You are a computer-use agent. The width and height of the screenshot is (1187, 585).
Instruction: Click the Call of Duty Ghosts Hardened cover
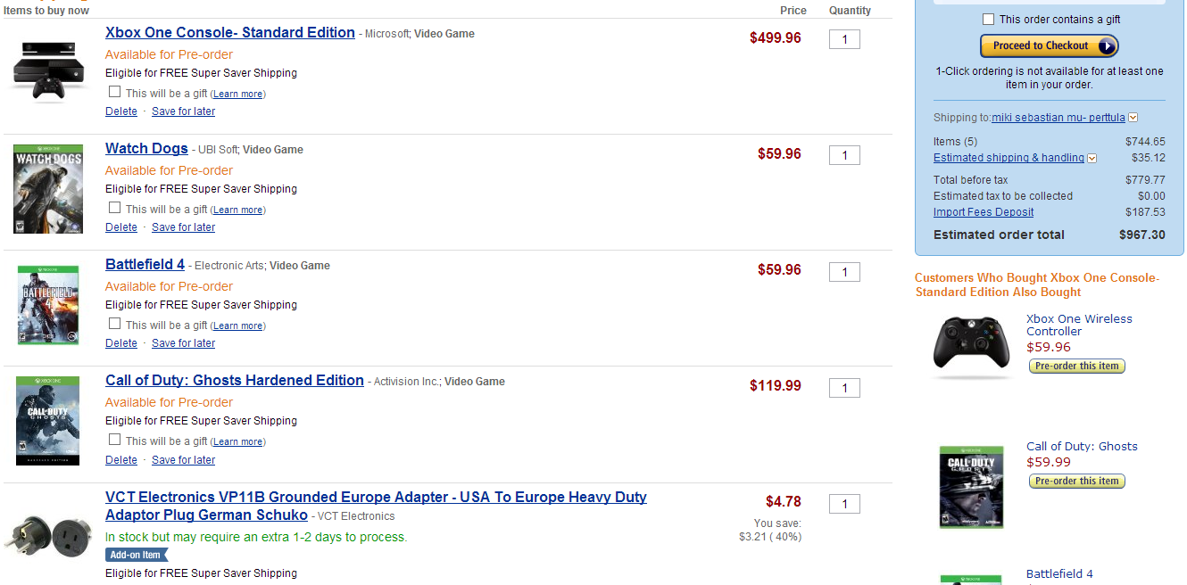point(48,421)
